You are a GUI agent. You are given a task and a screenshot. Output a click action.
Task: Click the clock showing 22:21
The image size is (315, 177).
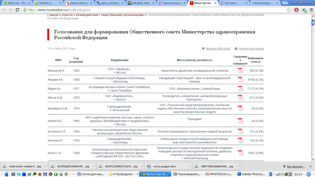(298, 174)
